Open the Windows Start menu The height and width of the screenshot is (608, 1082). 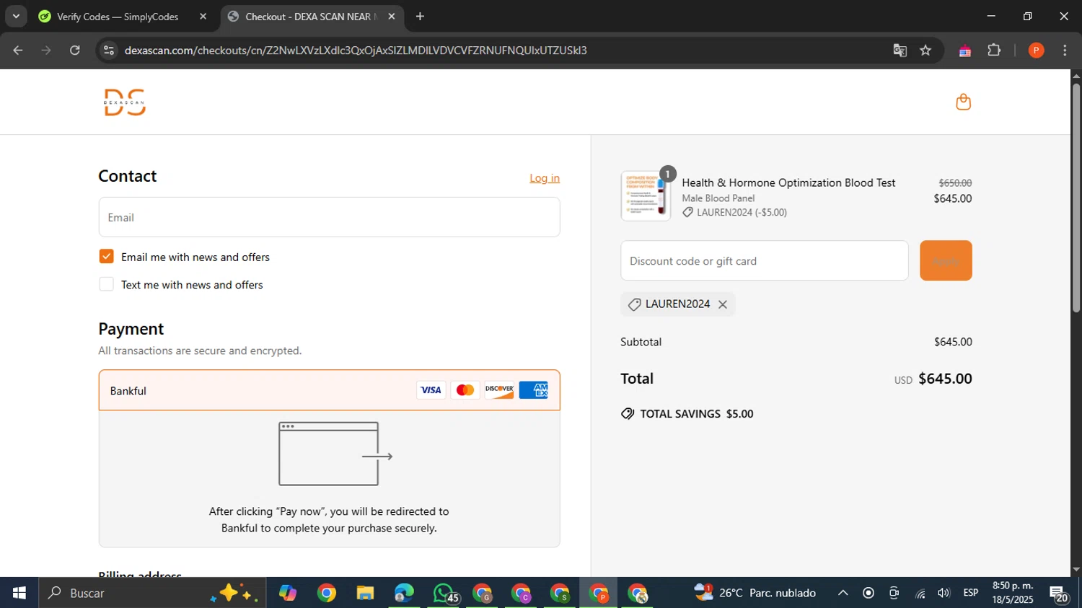pos(19,593)
